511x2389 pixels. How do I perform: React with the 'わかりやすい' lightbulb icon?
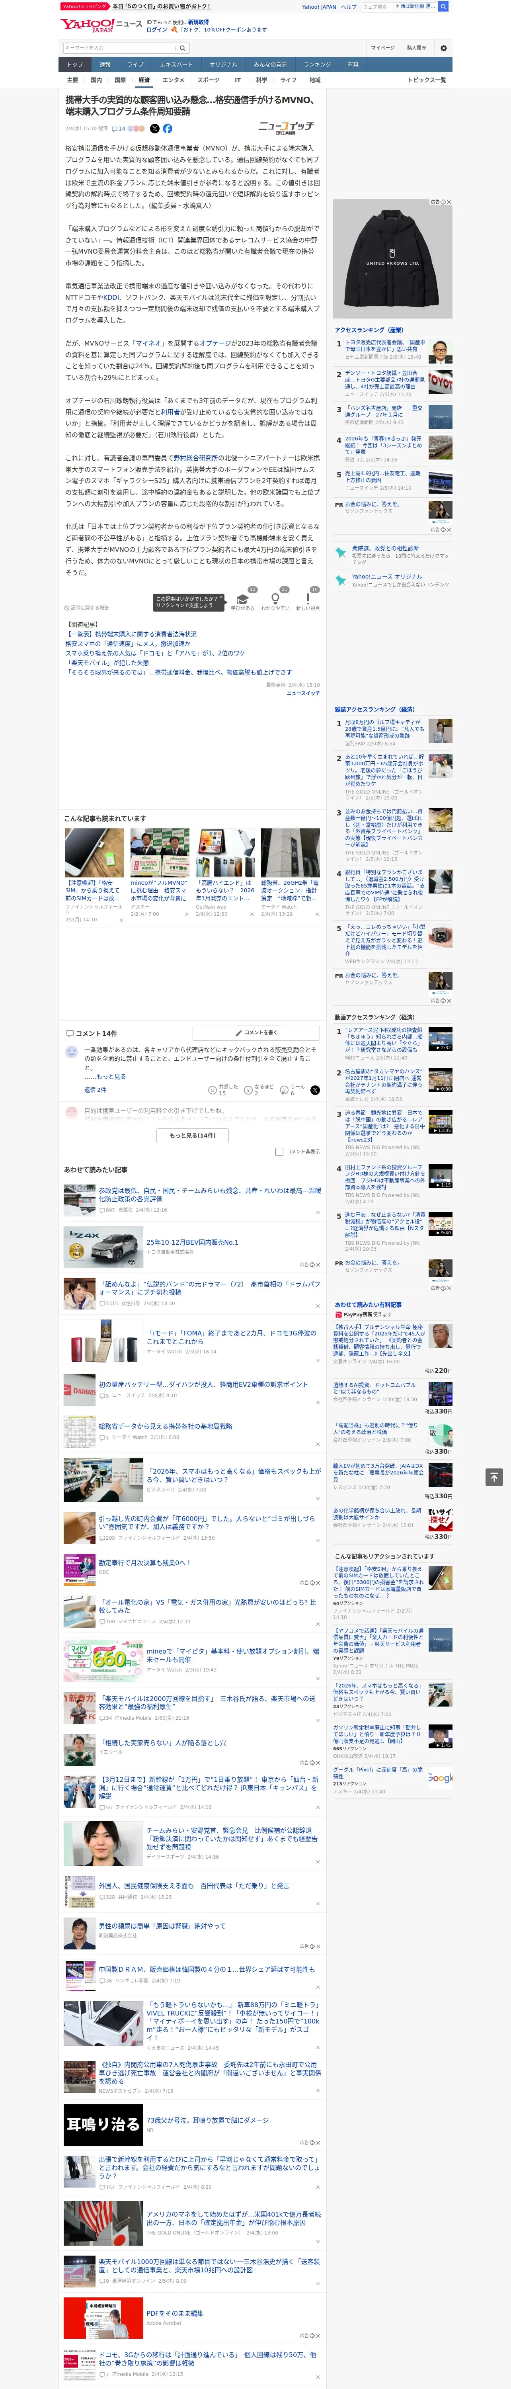(x=275, y=602)
